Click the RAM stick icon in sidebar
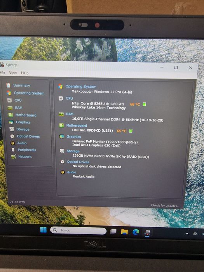 (10, 108)
